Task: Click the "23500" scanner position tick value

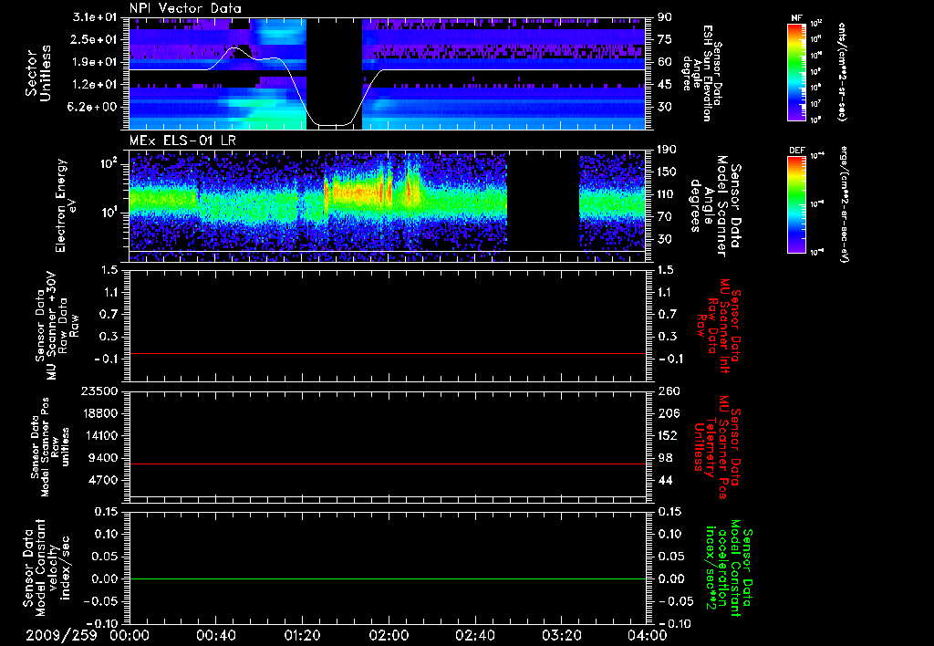Action: coord(100,391)
